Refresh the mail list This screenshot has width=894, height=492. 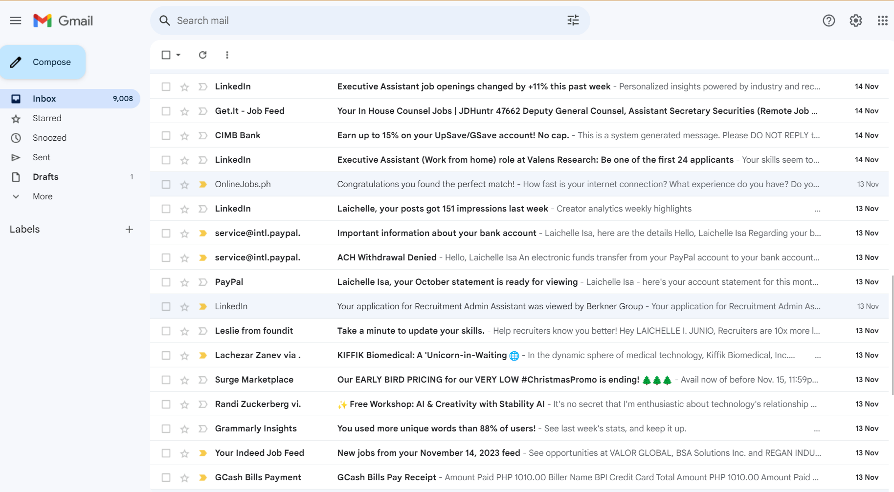point(202,55)
